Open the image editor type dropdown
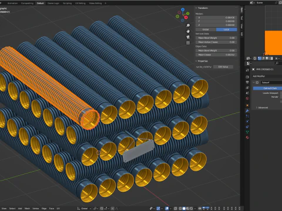This screenshot has height=211, width=282. [249, 58]
